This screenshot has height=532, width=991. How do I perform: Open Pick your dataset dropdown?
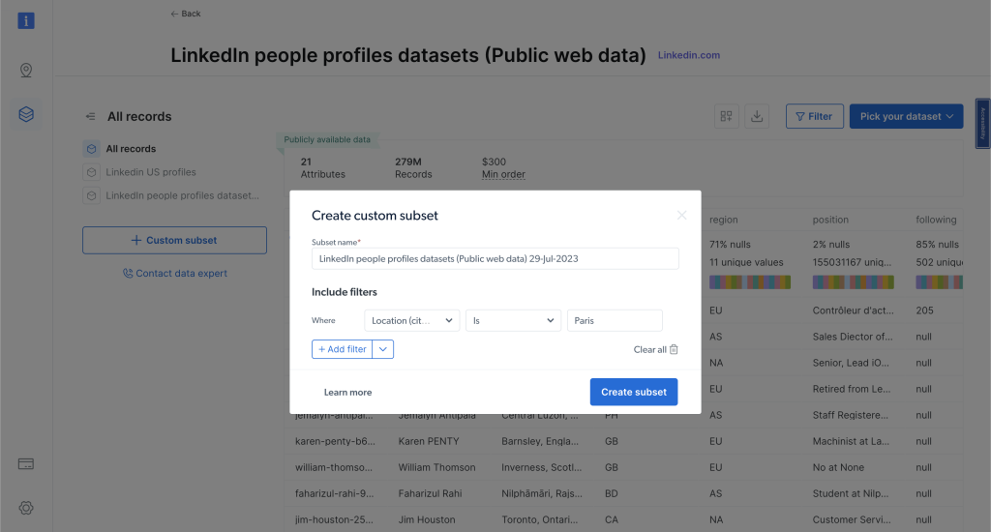point(906,116)
